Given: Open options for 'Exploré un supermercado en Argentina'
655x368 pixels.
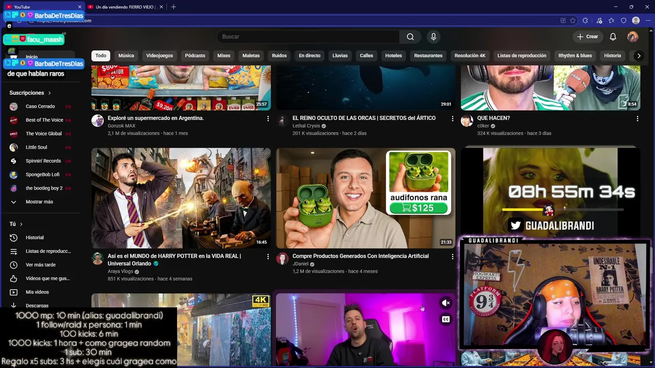Looking at the screenshot, I should pos(268,119).
